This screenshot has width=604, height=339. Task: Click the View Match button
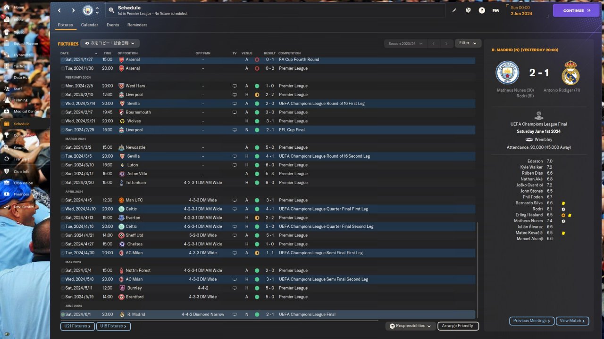(x=572, y=321)
